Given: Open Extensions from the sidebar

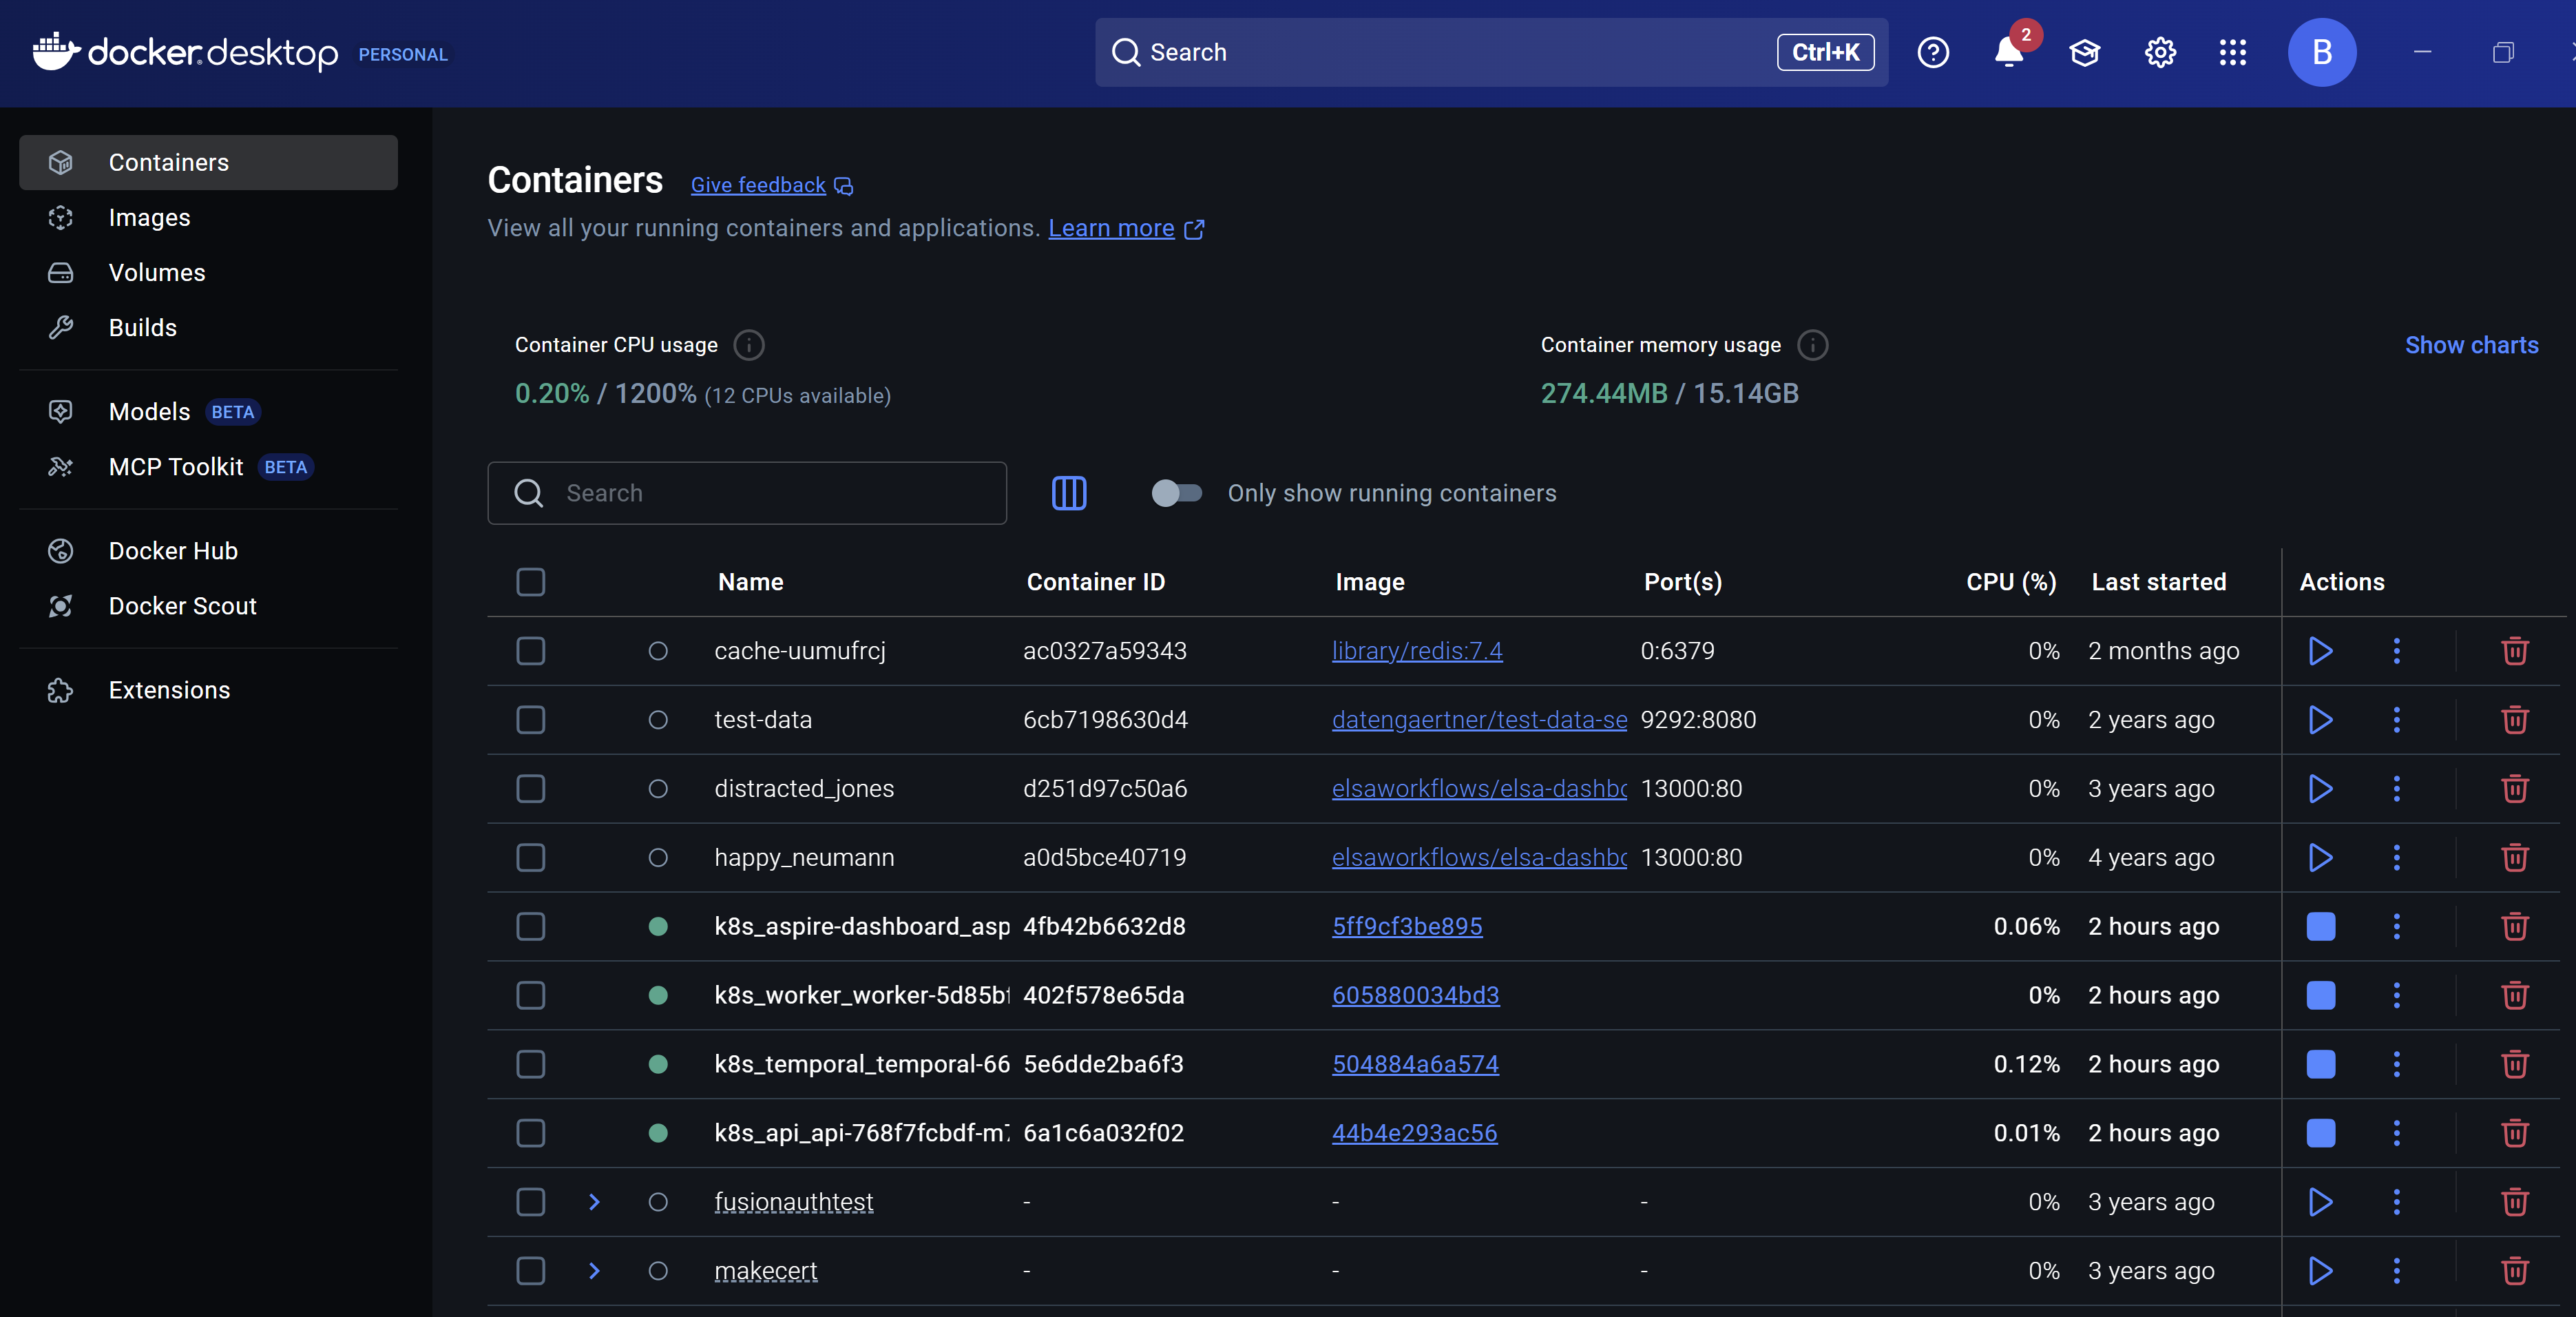Looking at the screenshot, I should coord(168,689).
